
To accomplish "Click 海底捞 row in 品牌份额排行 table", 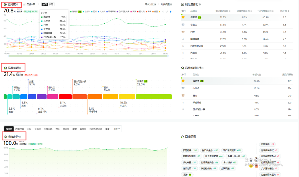I will pos(237,81).
